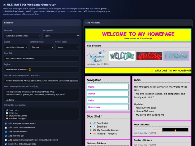Open the Template dropdown
195x146 pixels.
coord(22,36)
